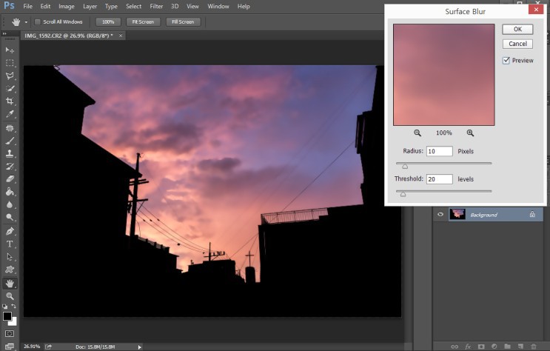Enable Scroll All Windows checkbox
Viewport: 550px width, 351px height.
pos(38,22)
